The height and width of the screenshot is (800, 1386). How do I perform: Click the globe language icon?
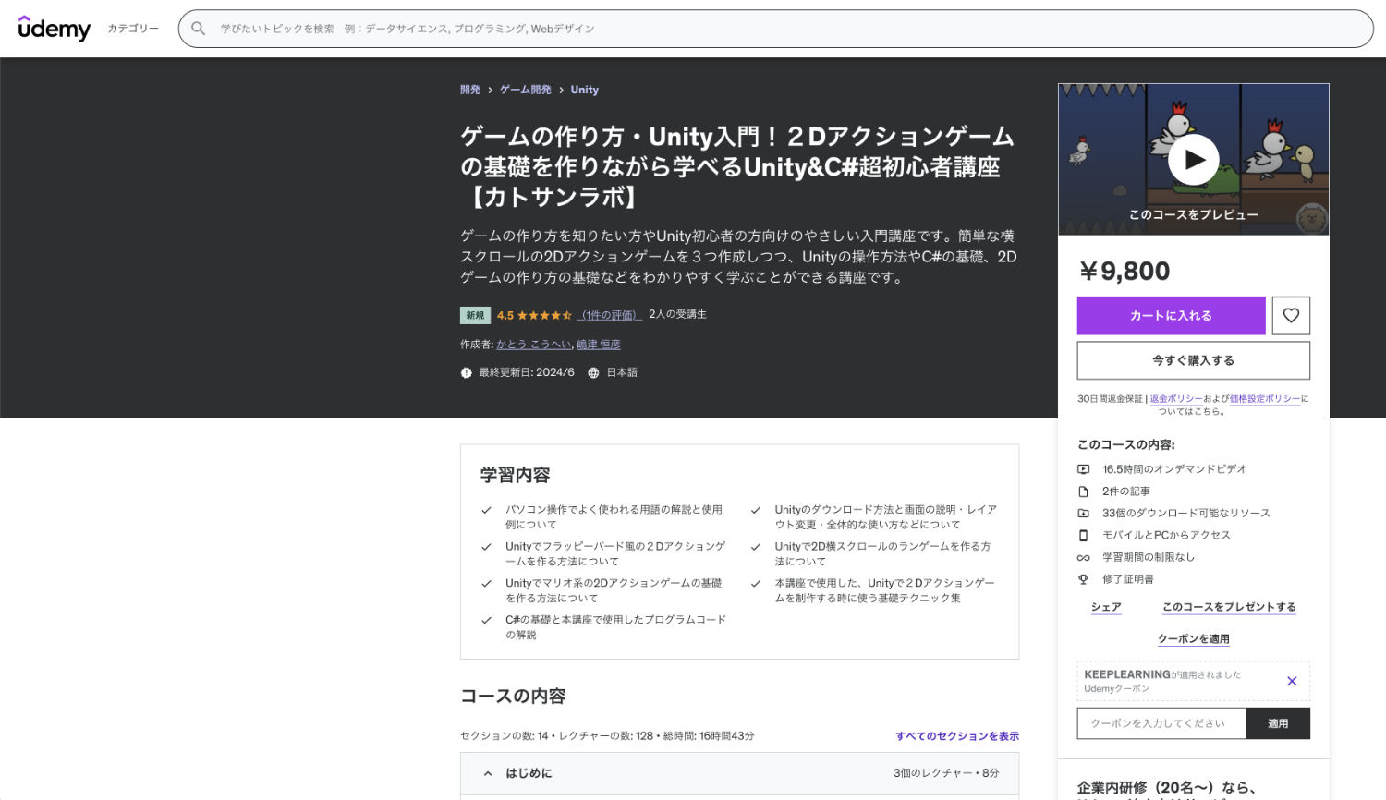coord(593,372)
